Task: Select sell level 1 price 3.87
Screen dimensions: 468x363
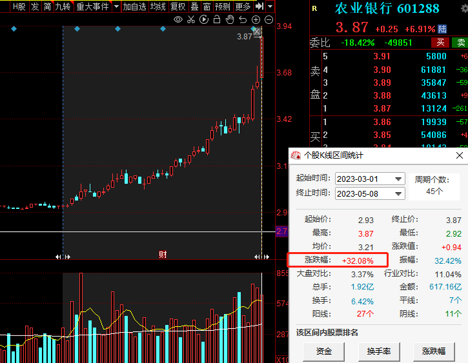Action: click(382, 108)
